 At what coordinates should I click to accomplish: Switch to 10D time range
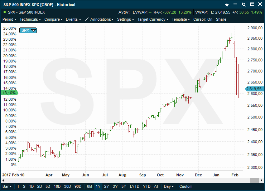(57, 186)
